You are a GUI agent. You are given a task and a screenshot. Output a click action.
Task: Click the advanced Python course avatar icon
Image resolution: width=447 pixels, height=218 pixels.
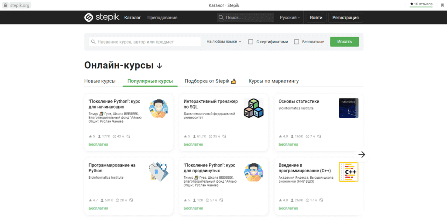tap(254, 172)
